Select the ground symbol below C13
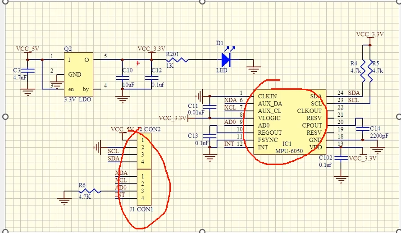The image size is (401, 233). tap(210, 158)
